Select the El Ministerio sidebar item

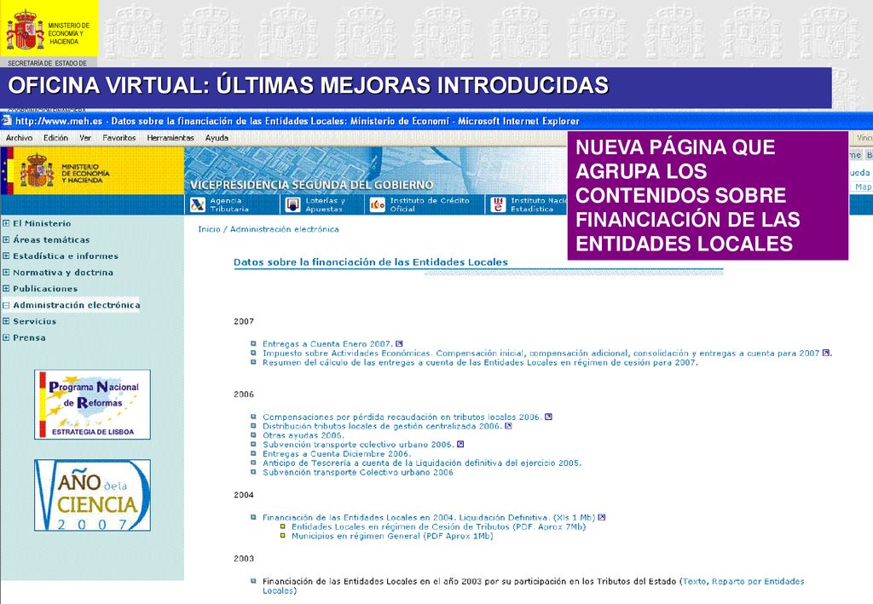42,223
